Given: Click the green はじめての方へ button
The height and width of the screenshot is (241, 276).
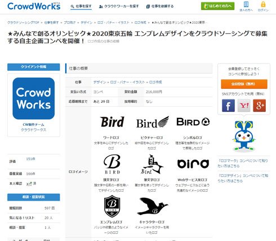Looking at the screenshot, I should (x=217, y=6).
